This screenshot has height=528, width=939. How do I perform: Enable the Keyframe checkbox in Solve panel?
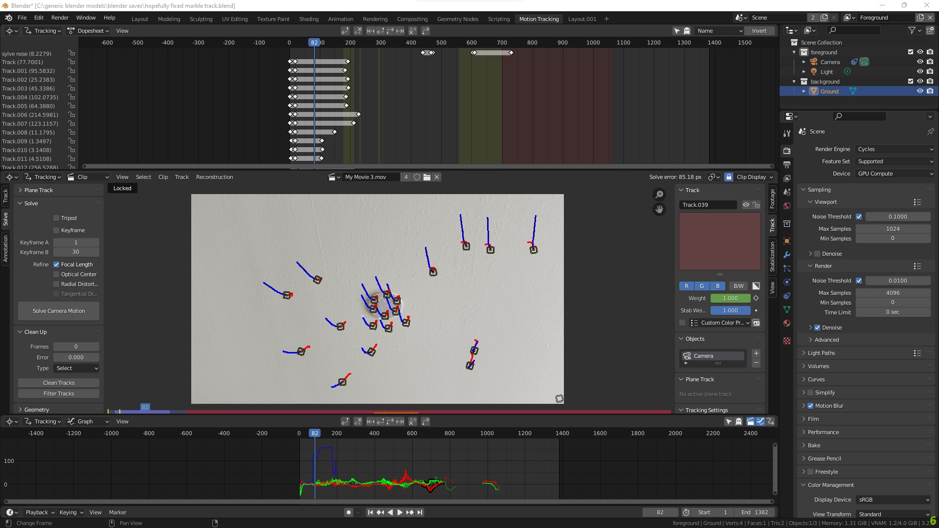[56, 230]
